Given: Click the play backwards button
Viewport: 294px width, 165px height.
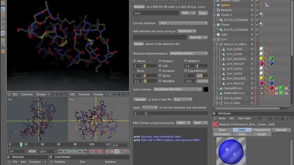Looking at the screenshot, I should 70,151.
